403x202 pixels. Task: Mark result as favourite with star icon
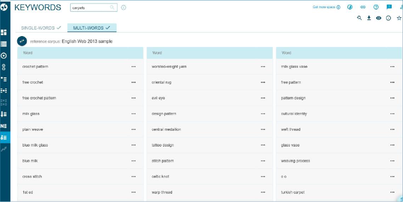pyautogui.click(x=399, y=18)
